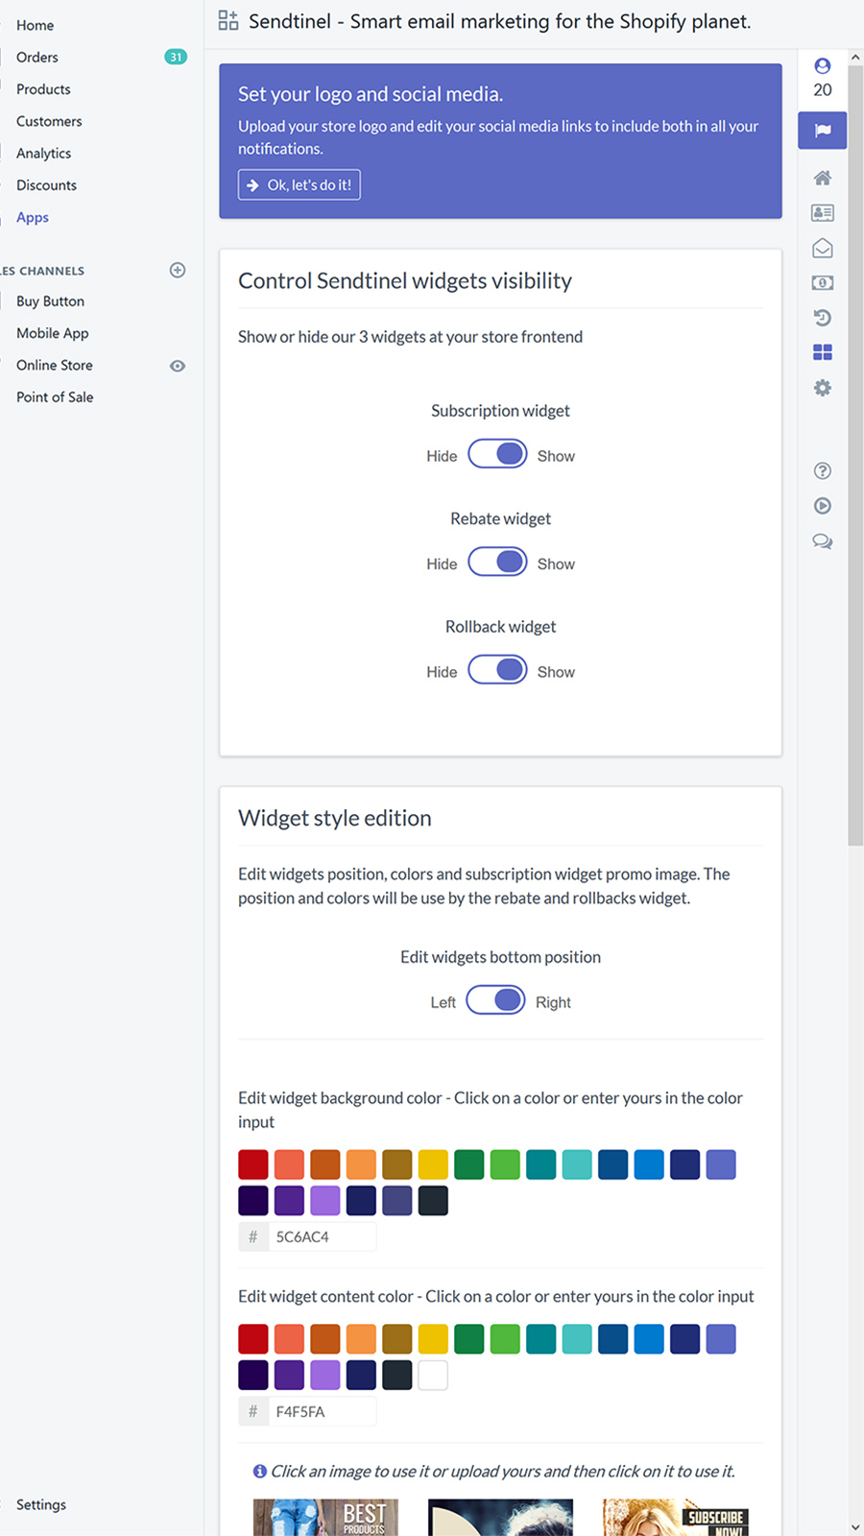
Task: Open the Point of Sale channel
Action: (x=55, y=397)
